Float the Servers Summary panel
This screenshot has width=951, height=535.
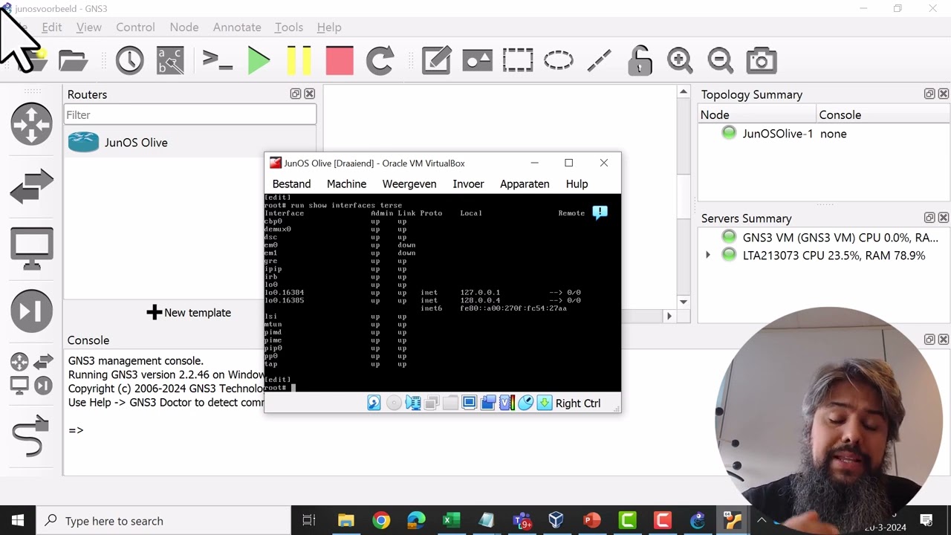929,218
